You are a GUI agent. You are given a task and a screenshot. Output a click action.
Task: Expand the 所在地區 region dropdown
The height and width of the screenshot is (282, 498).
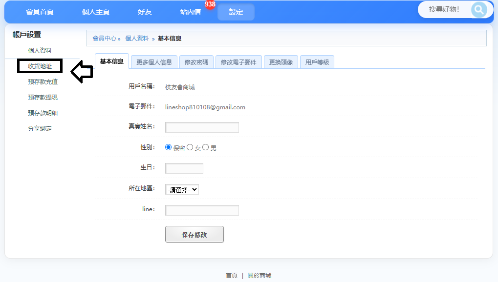click(x=182, y=189)
